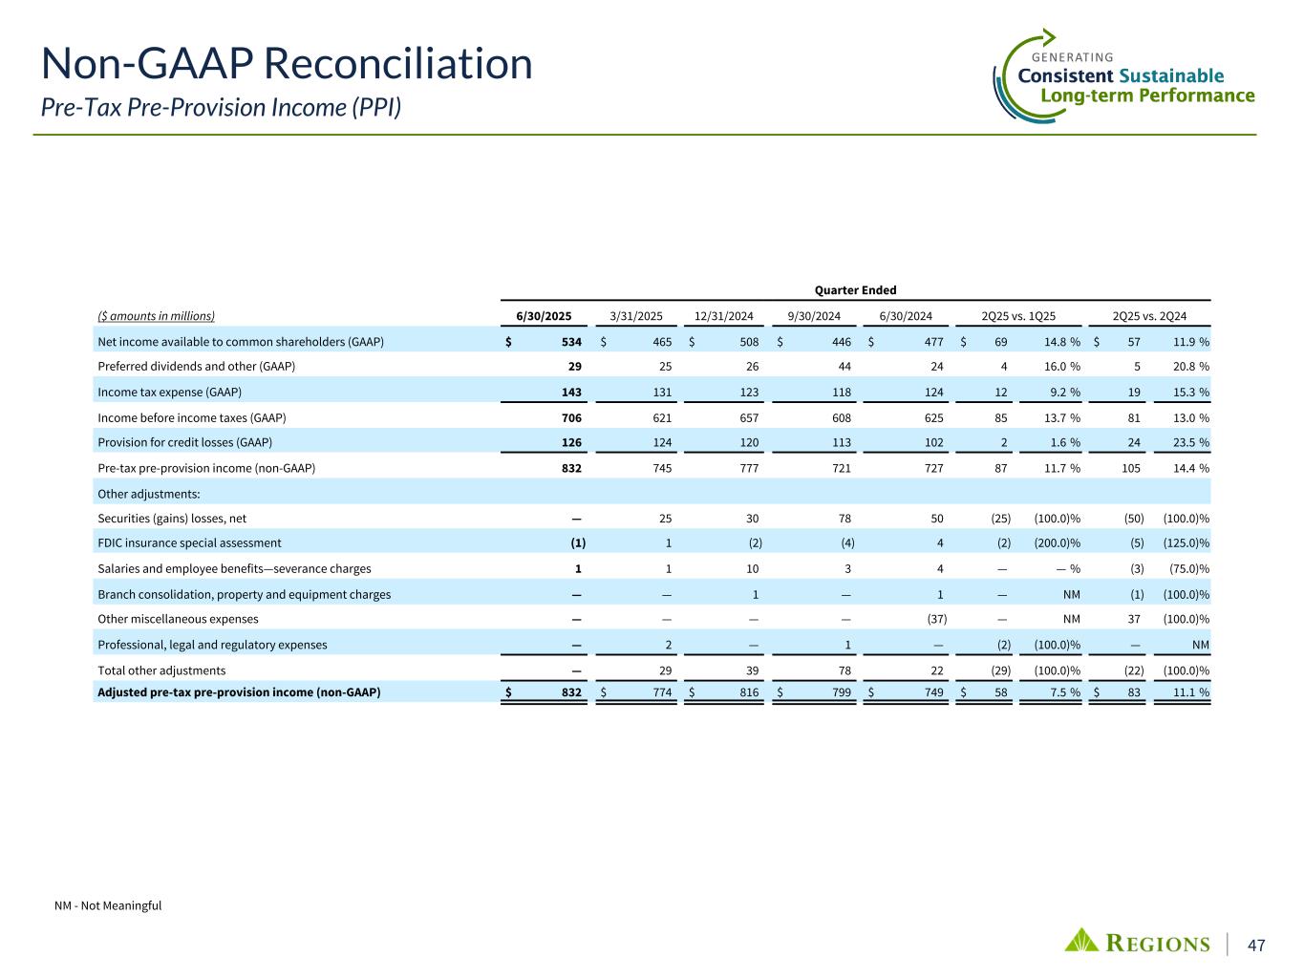Click the Income tax expense (GAAP) label
1304x978 pixels.
(169, 392)
